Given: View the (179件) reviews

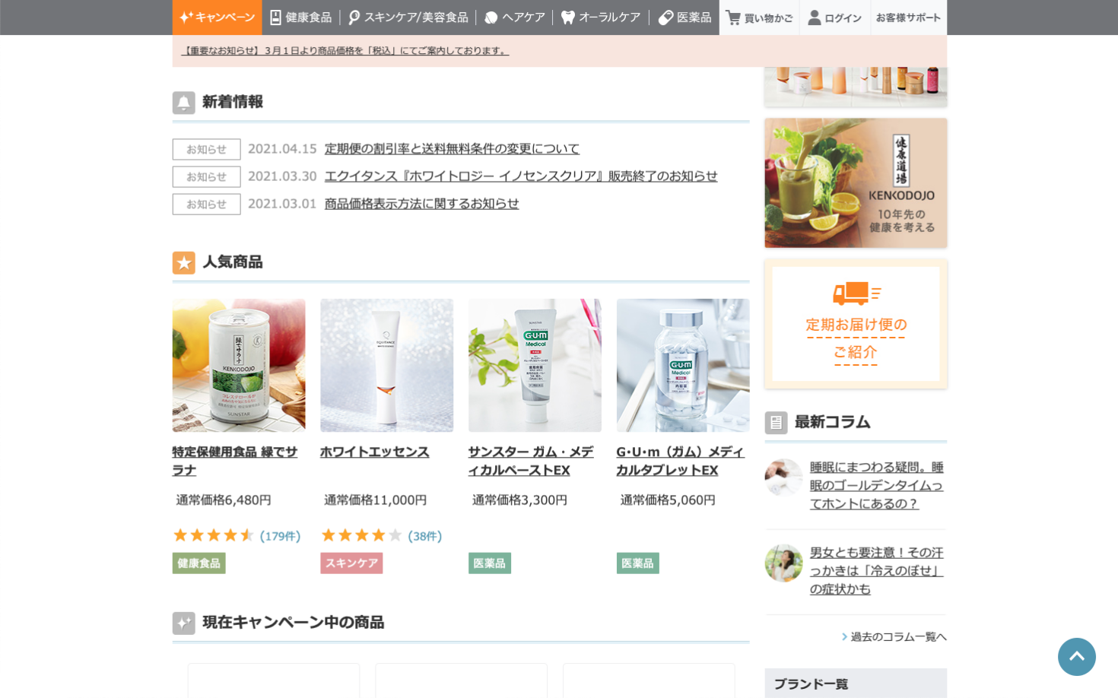Looking at the screenshot, I should 280,536.
